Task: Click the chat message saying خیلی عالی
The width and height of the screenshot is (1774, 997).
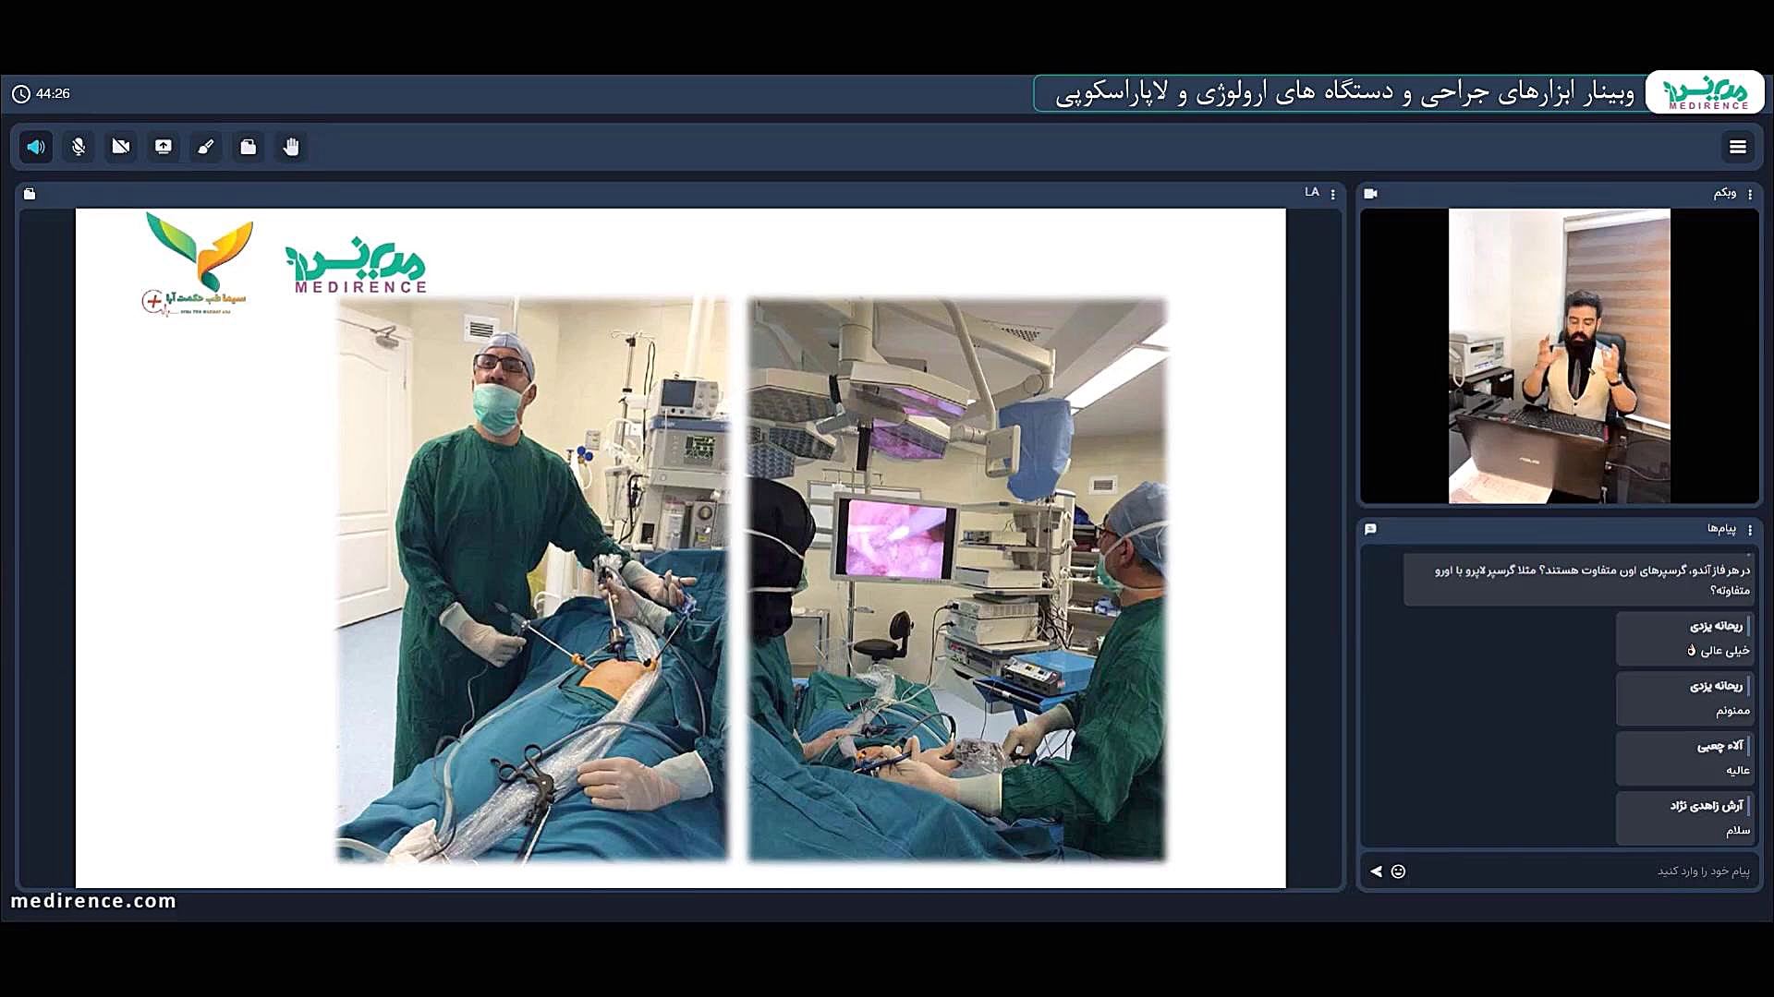Action: coord(1683,639)
